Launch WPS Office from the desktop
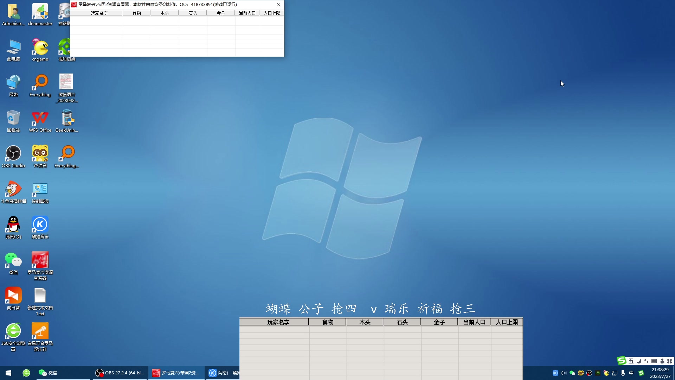The height and width of the screenshot is (380, 675). (40, 118)
